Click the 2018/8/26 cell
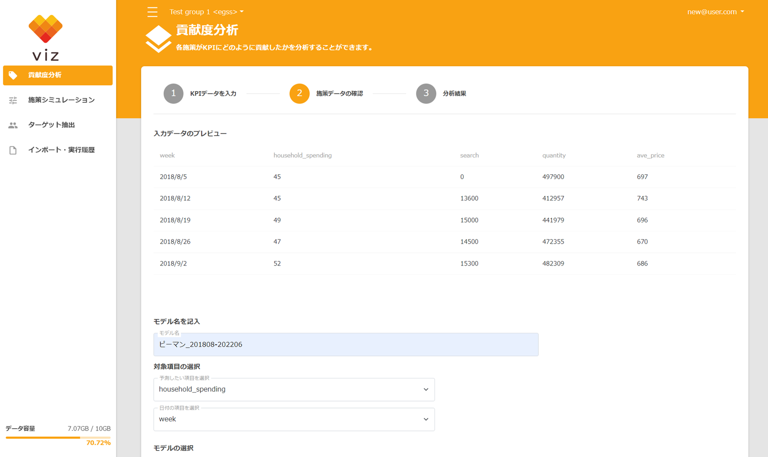This screenshot has height=457, width=768. point(175,242)
